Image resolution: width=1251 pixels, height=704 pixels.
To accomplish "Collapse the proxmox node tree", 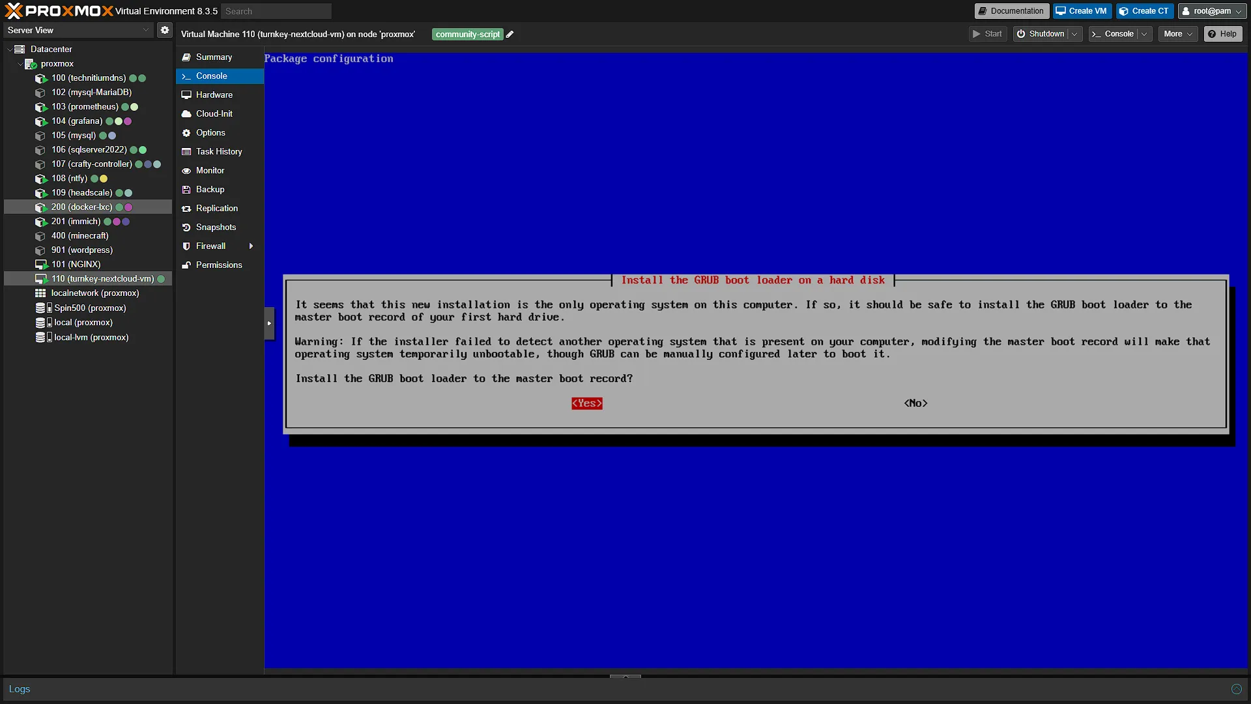I will click(x=20, y=64).
